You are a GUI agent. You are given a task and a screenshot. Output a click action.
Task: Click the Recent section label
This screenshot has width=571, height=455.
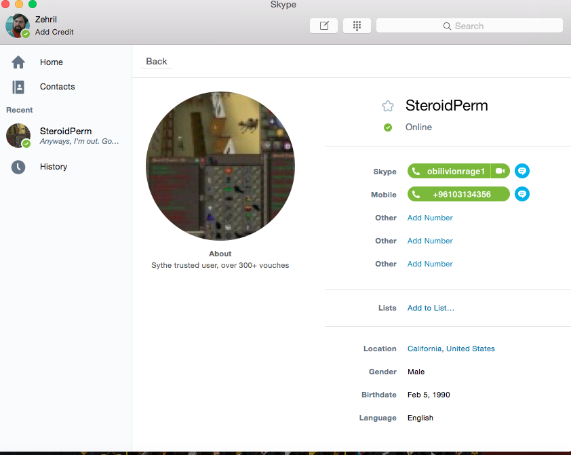click(19, 110)
